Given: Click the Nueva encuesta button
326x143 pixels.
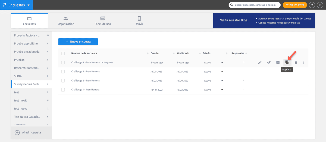Looking at the screenshot, I should coord(78,42).
